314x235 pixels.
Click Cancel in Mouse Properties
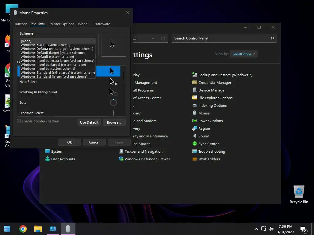click(94, 142)
